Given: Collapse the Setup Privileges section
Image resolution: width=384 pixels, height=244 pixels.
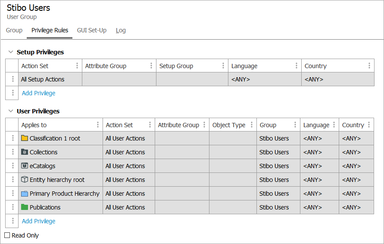Looking at the screenshot, I should click(x=11, y=52).
